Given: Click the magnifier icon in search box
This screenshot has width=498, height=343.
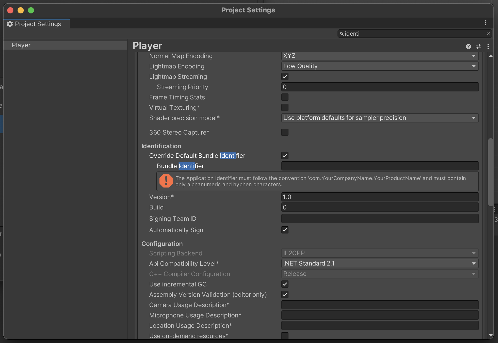Looking at the screenshot, I should (x=342, y=34).
